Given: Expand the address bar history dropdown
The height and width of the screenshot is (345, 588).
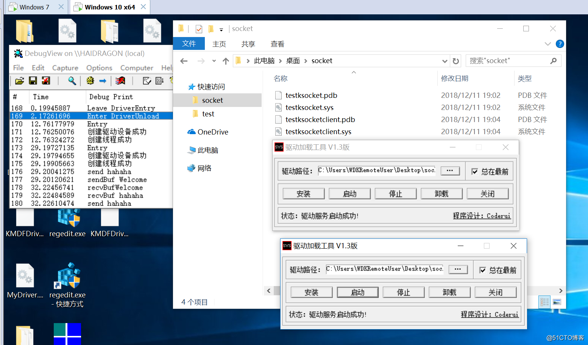Looking at the screenshot, I should coord(445,61).
